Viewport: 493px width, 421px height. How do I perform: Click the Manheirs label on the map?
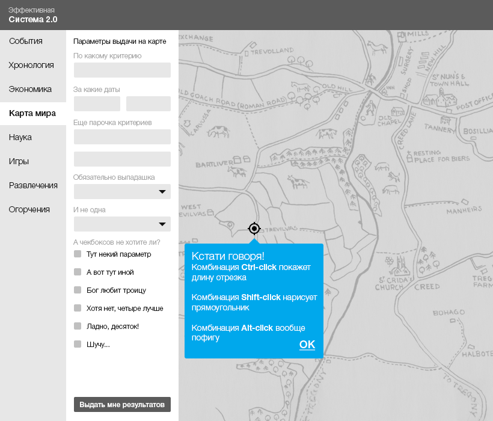coord(464,210)
